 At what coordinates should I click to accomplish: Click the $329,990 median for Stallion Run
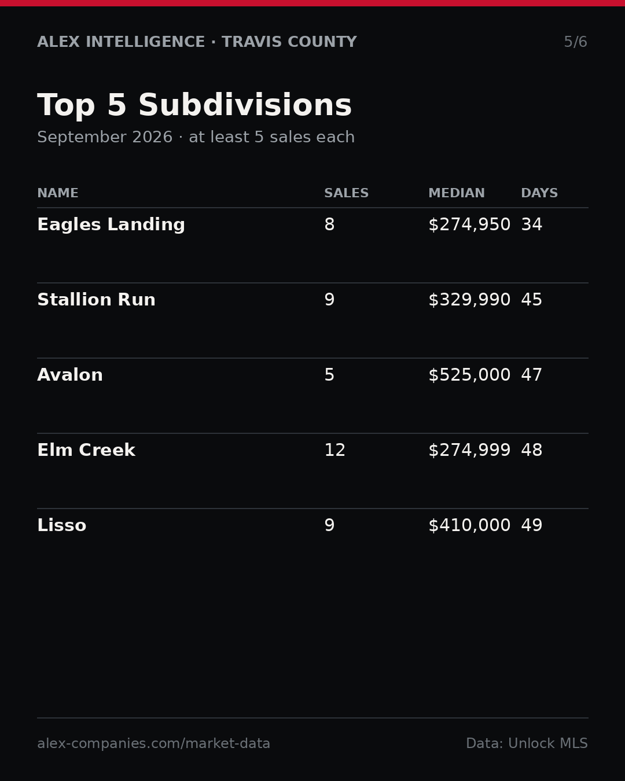(x=469, y=300)
